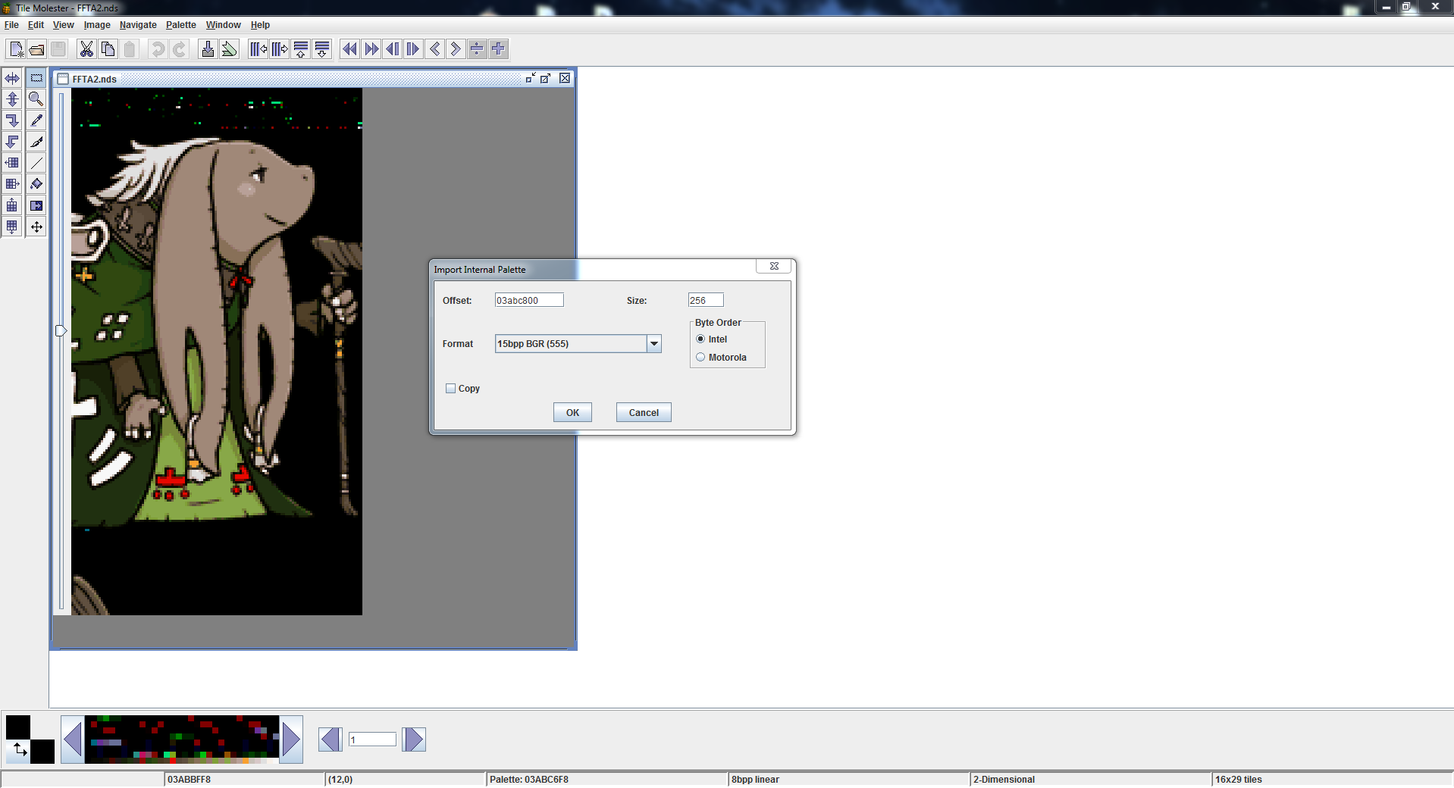The height and width of the screenshot is (788, 1454).
Task: Open the Help menu
Action: pyautogui.click(x=260, y=25)
